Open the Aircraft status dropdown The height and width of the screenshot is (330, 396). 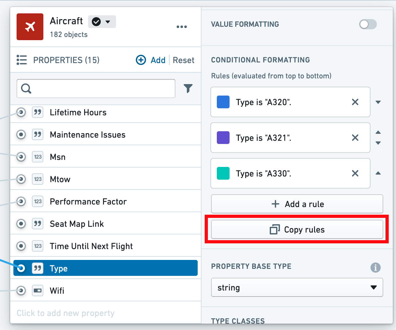click(x=102, y=22)
